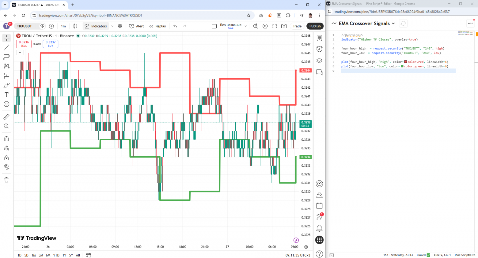
Task: Toggle hide all drawings eye icon
Action: pos(6,167)
